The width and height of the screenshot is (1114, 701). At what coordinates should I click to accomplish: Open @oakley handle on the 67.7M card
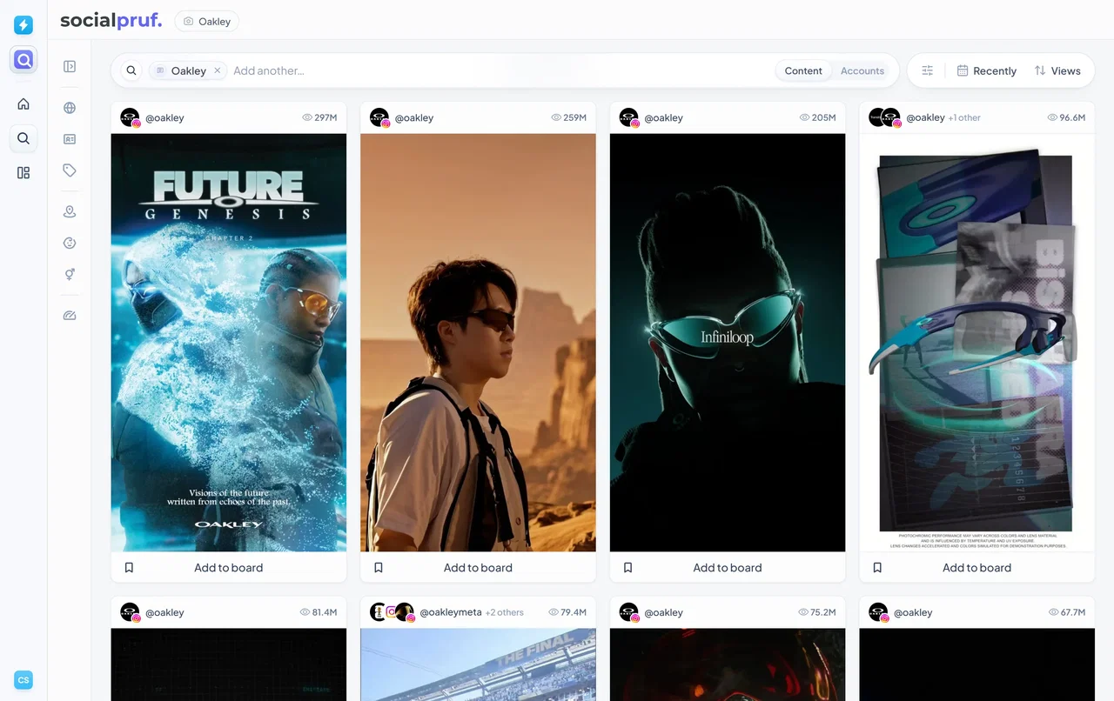(913, 612)
